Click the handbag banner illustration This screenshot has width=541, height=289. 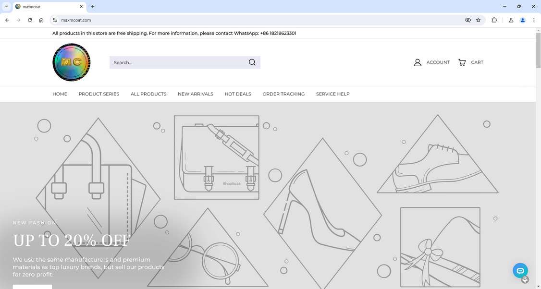point(98,198)
